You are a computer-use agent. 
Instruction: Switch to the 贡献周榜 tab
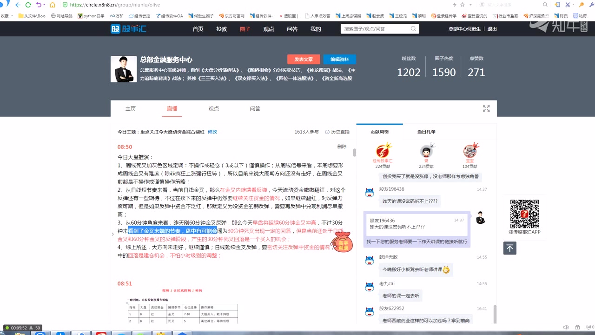click(x=379, y=132)
